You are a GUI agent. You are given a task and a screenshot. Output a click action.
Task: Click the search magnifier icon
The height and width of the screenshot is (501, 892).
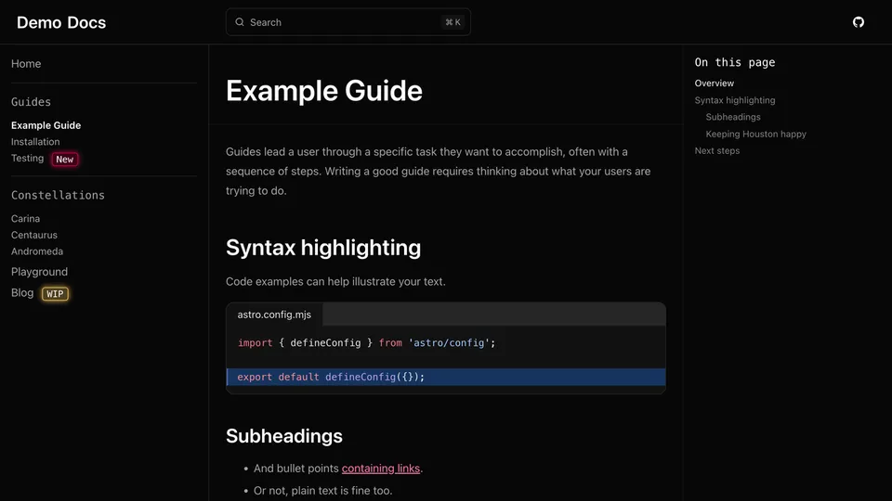tap(240, 22)
